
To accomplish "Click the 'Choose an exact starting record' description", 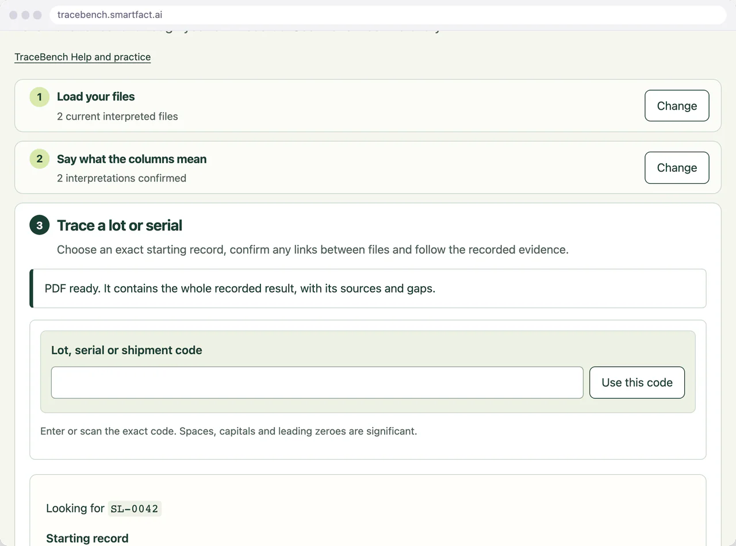I will tap(313, 250).
